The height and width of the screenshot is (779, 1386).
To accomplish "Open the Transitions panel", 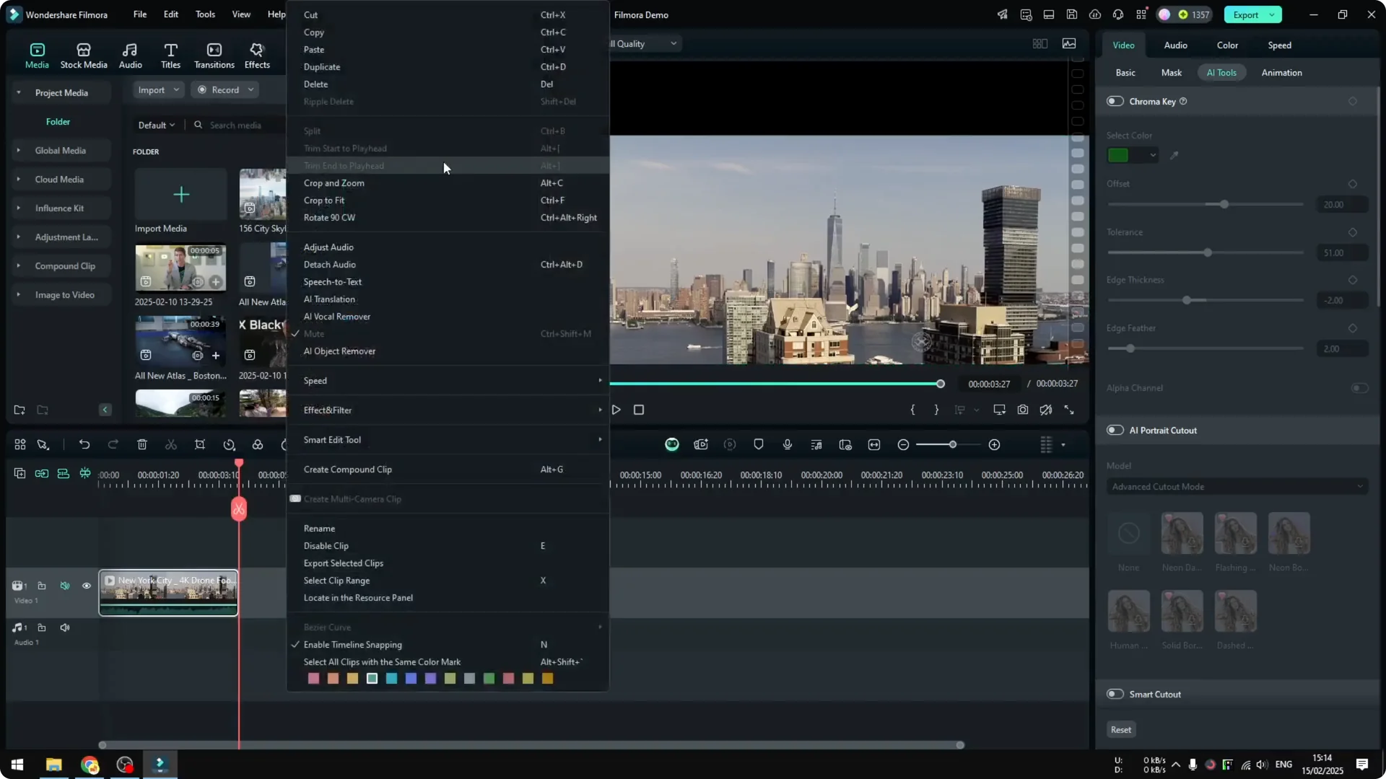I will [214, 54].
